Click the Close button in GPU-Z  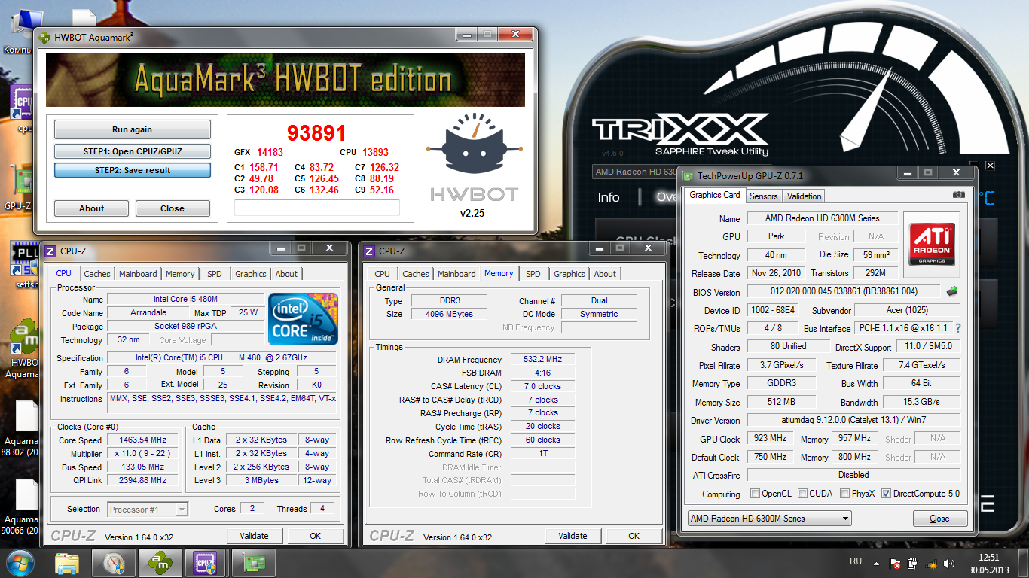(939, 518)
